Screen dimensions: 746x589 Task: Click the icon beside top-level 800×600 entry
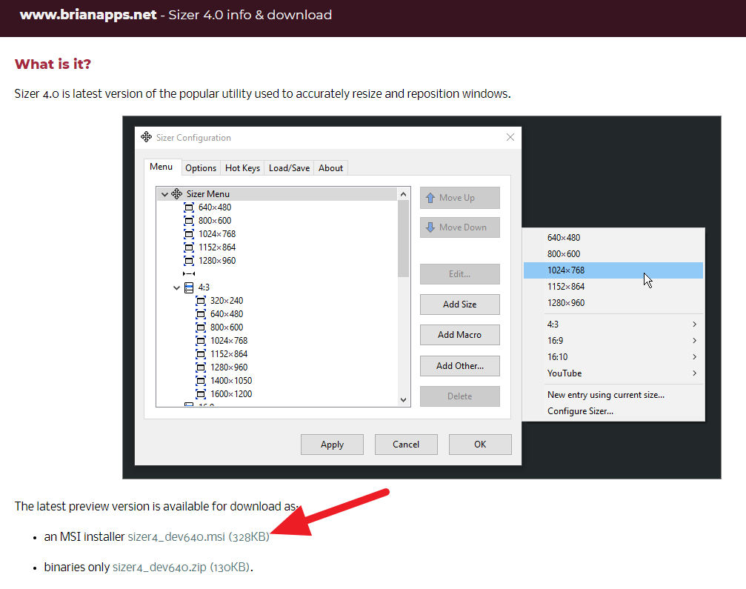click(x=189, y=221)
